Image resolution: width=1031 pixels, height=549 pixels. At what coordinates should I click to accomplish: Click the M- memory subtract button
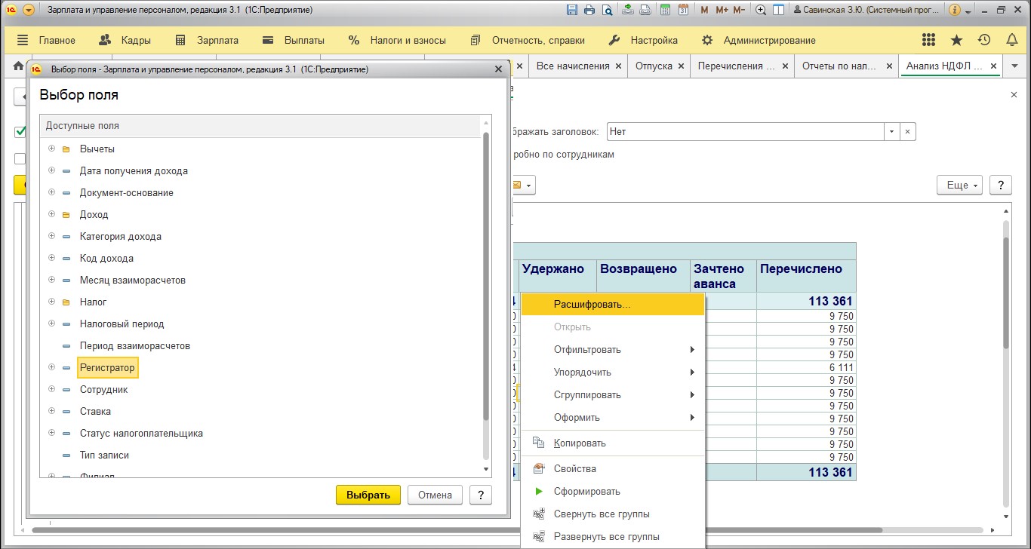(x=740, y=10)
